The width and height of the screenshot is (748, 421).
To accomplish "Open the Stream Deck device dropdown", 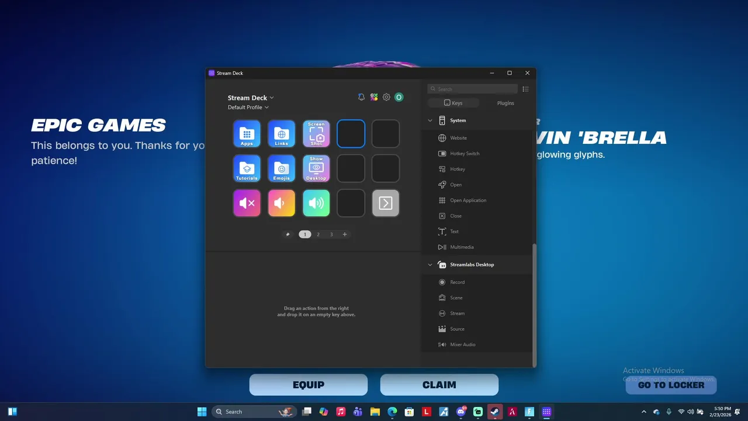I will [251, 98].
